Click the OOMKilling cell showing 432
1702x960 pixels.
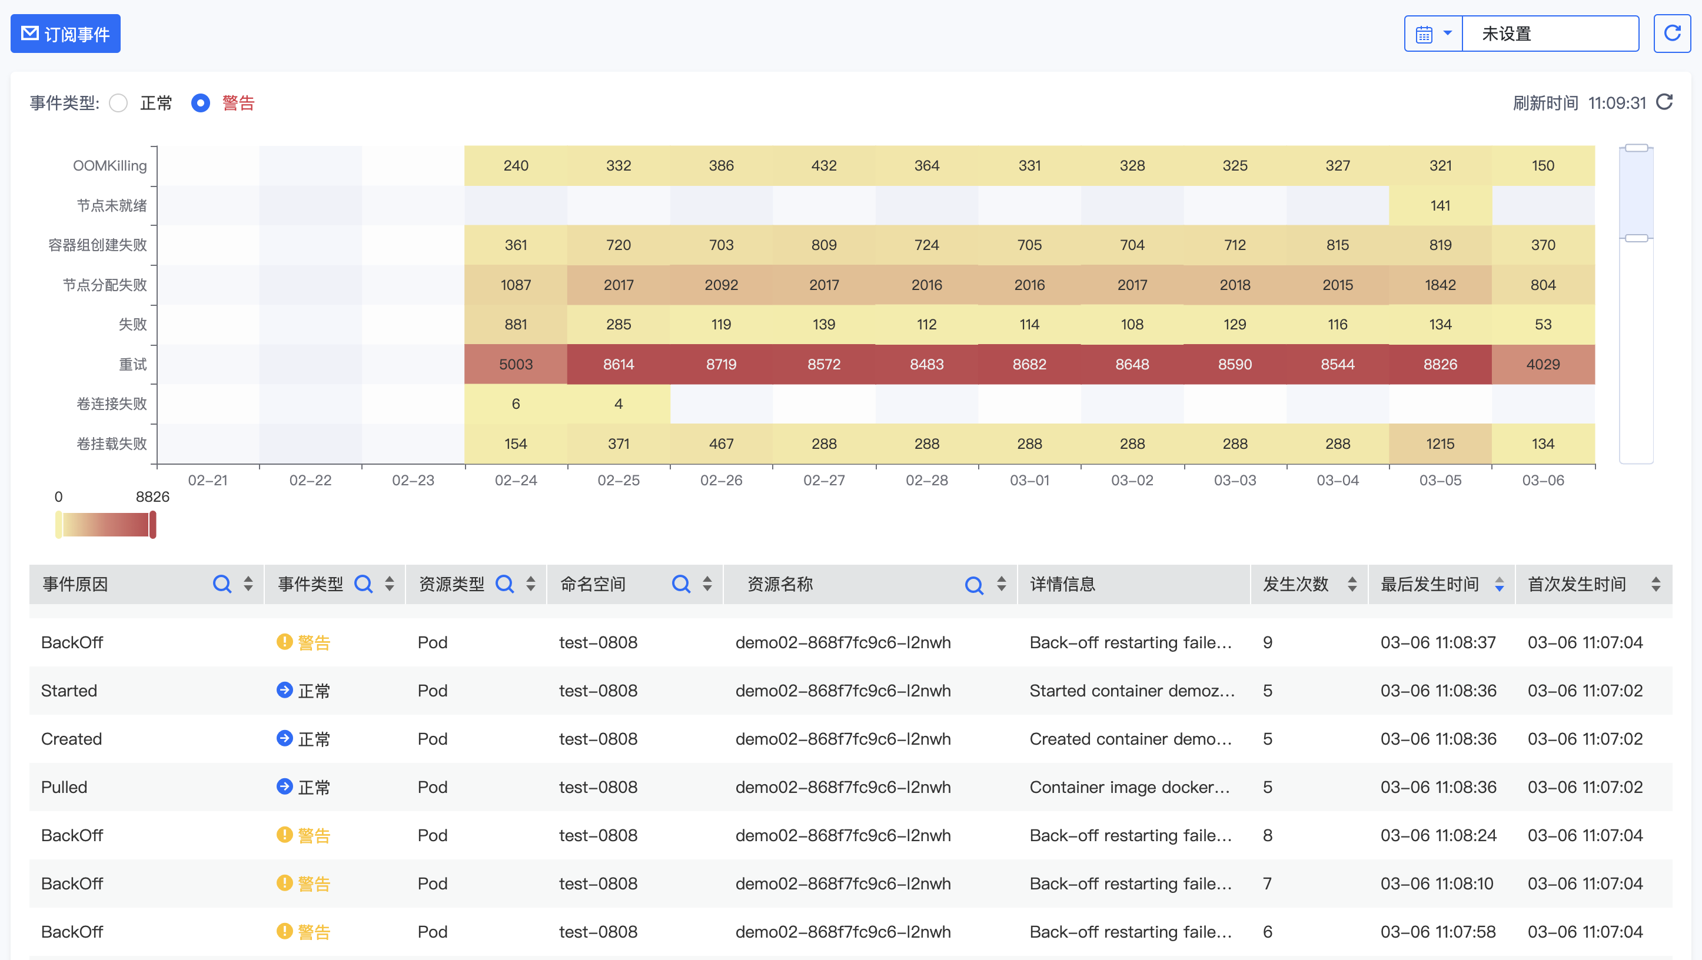pyautogui.click(x=824, y=166)
